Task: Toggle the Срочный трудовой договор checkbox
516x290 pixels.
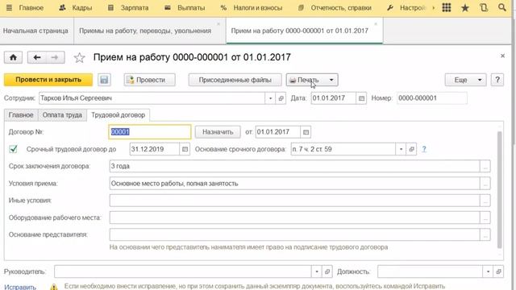Action: (x=13, y=149)
